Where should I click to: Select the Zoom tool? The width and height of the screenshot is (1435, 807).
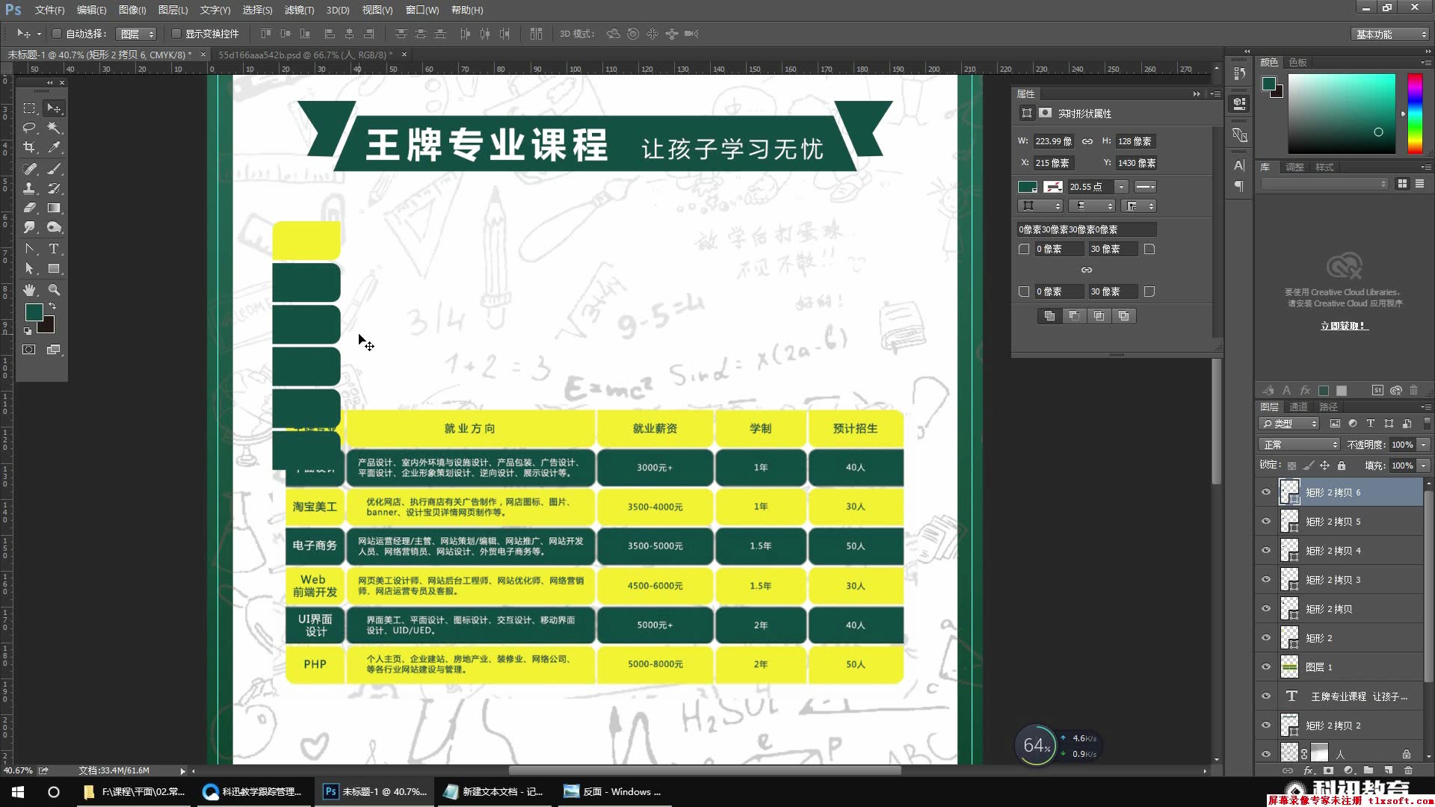(x=54, y=290)
